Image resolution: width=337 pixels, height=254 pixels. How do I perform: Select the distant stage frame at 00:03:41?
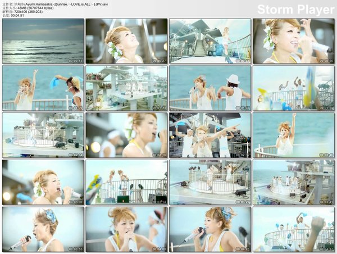[x=294, y=183]
